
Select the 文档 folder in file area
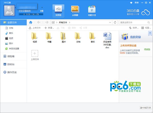pyautogui.click(x=78, y=37)
